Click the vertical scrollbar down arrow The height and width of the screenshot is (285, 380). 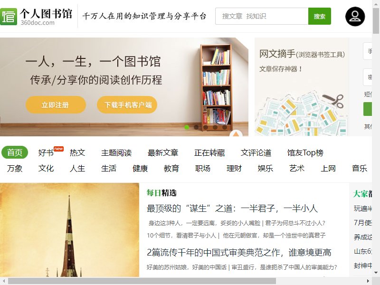tap(376, 273)
